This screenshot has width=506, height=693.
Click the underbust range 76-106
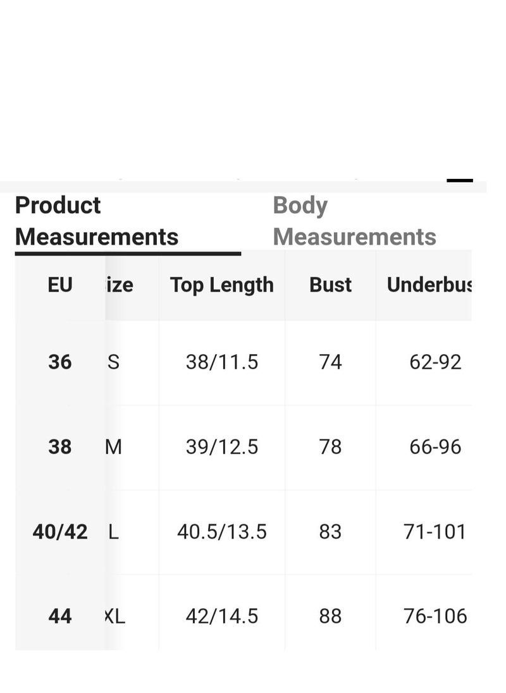[x=435, y=616]
